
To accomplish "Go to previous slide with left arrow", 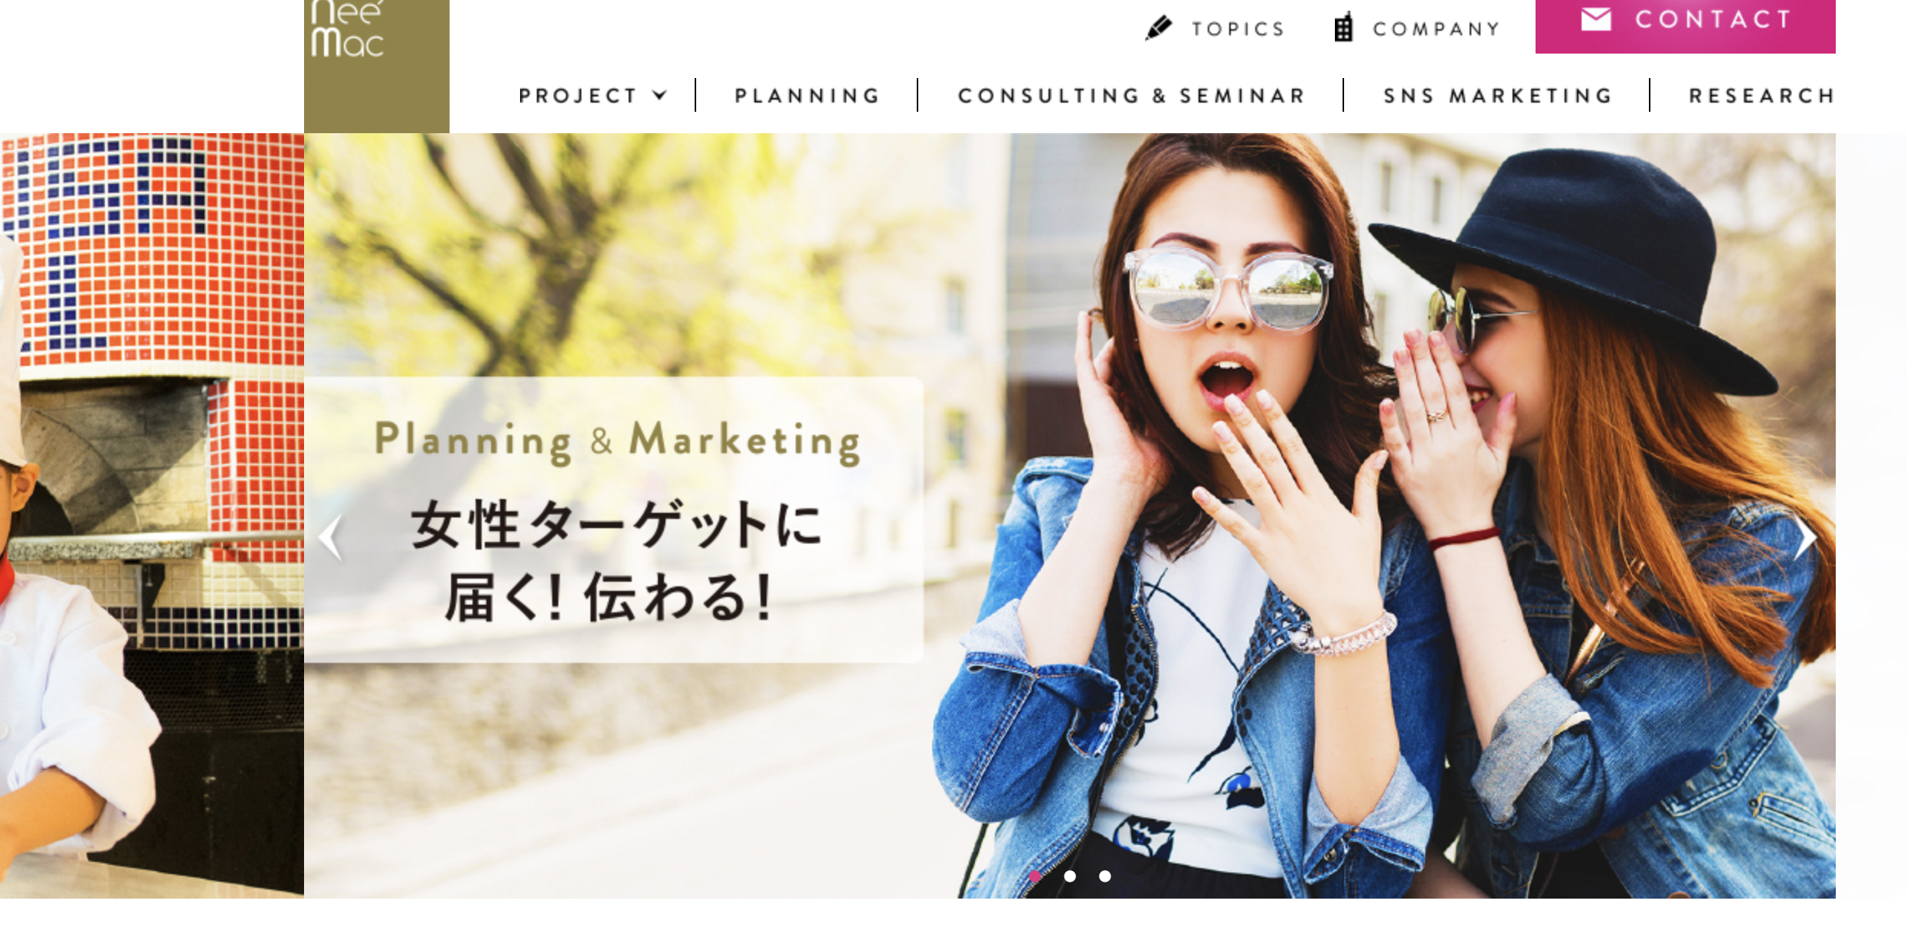I will point(331,537).
